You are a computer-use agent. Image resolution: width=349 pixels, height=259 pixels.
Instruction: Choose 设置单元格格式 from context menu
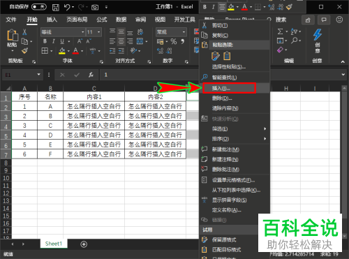pos(235,180)
